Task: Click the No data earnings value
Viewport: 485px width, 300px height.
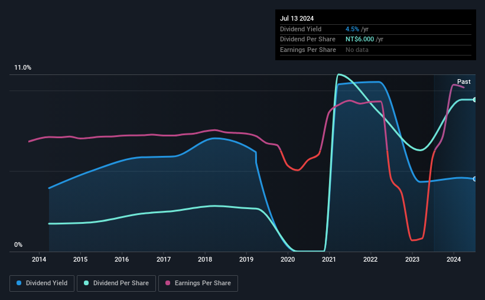Action: [x=357, y=50]
